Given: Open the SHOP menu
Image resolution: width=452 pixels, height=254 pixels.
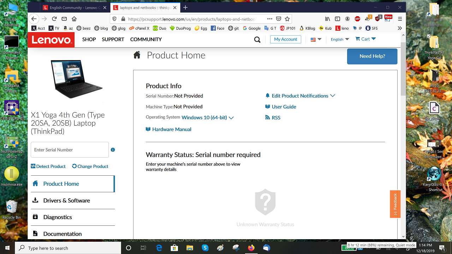Looking at the screenshot, I should click(89, 39).
